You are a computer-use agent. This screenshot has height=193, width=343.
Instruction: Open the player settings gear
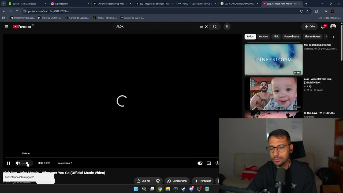(217, 163)
